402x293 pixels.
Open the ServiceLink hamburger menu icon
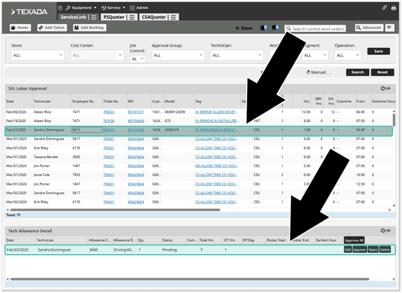click(94, 17)
